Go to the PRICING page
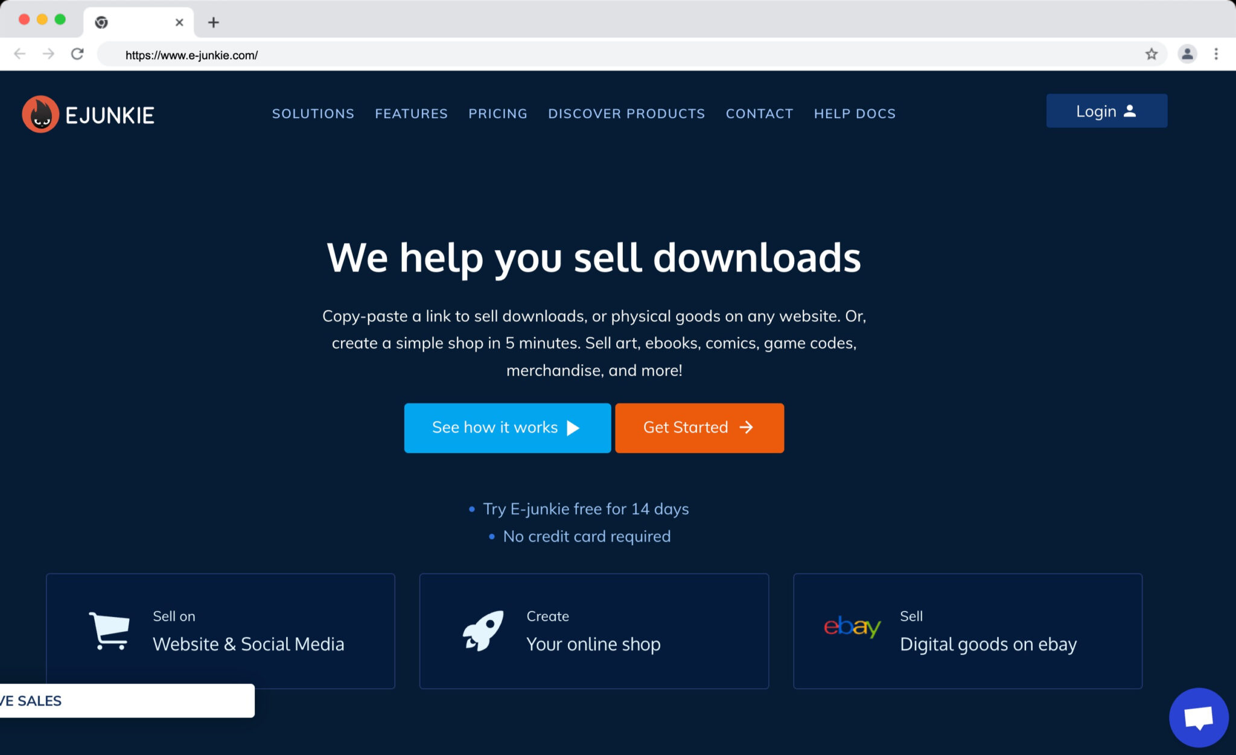Viewport: 1236px width, 755px height. point(498,113)
